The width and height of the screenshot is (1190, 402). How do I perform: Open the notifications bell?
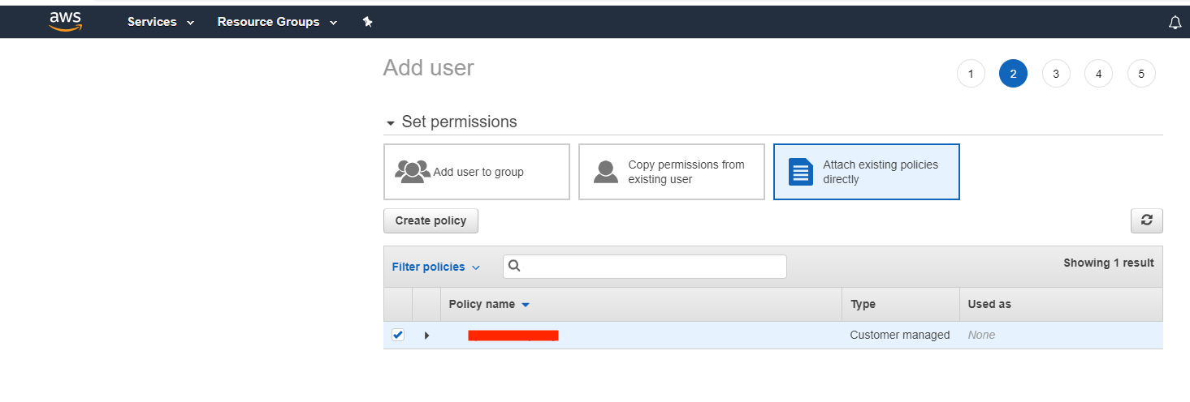click(1175, 23)
